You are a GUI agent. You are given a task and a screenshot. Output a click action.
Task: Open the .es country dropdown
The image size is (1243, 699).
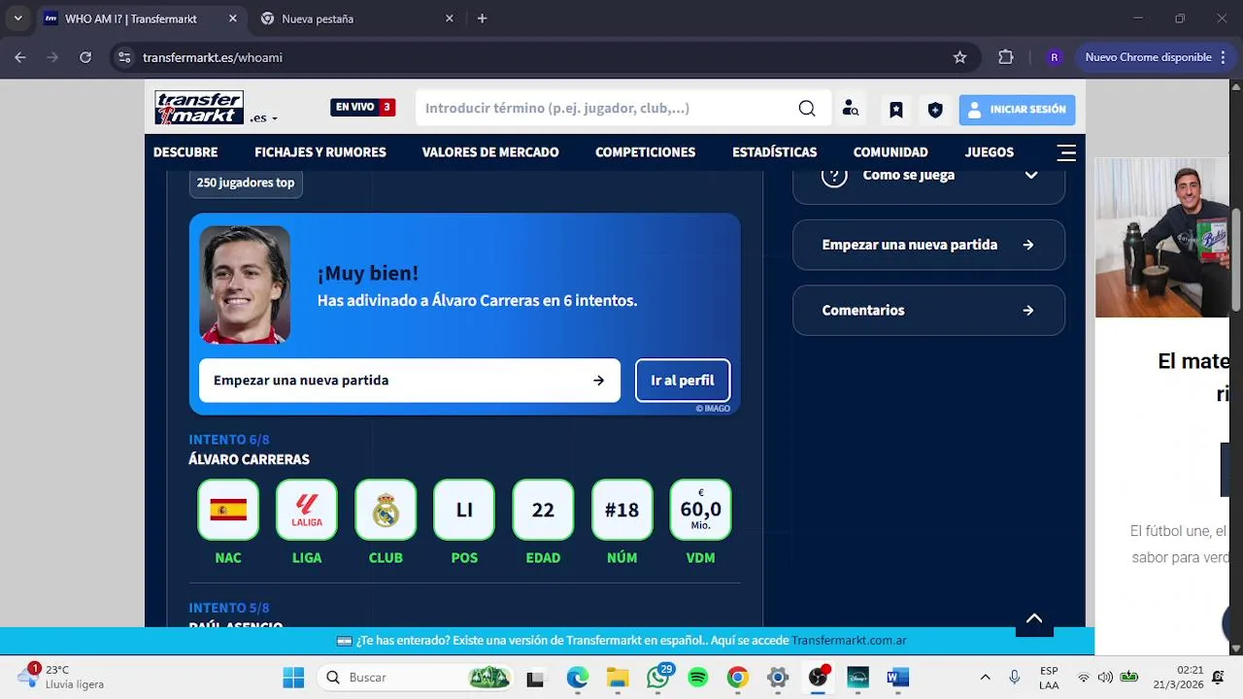(x=263, y=117)
